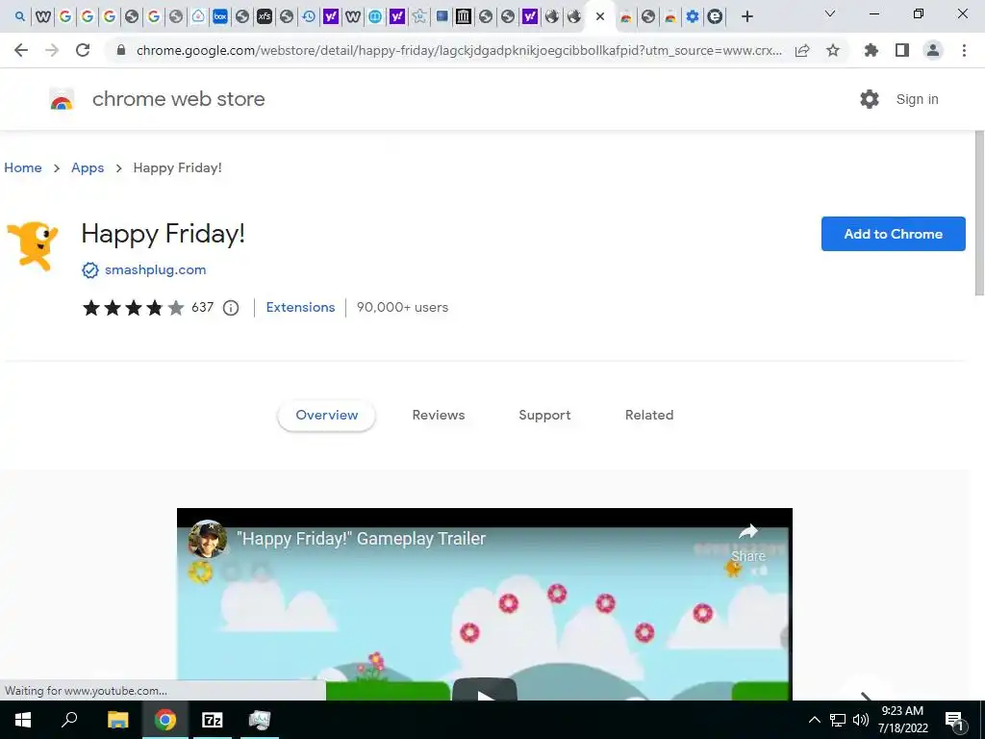Show rating info icon
The width and height of the screenshot is (985, 739).
pyautogui.click(x=231, y=308)
